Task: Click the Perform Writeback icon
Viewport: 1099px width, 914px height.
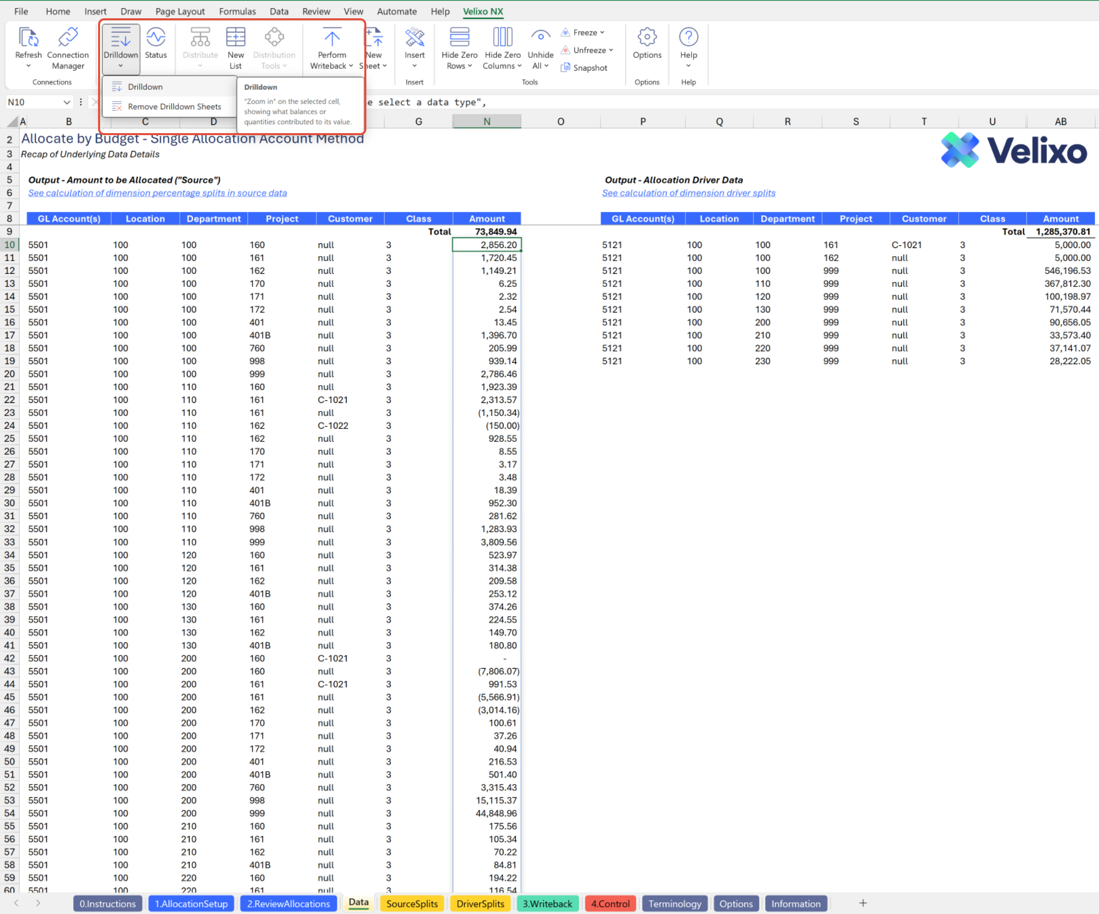Action: click(x=331, y=38)
